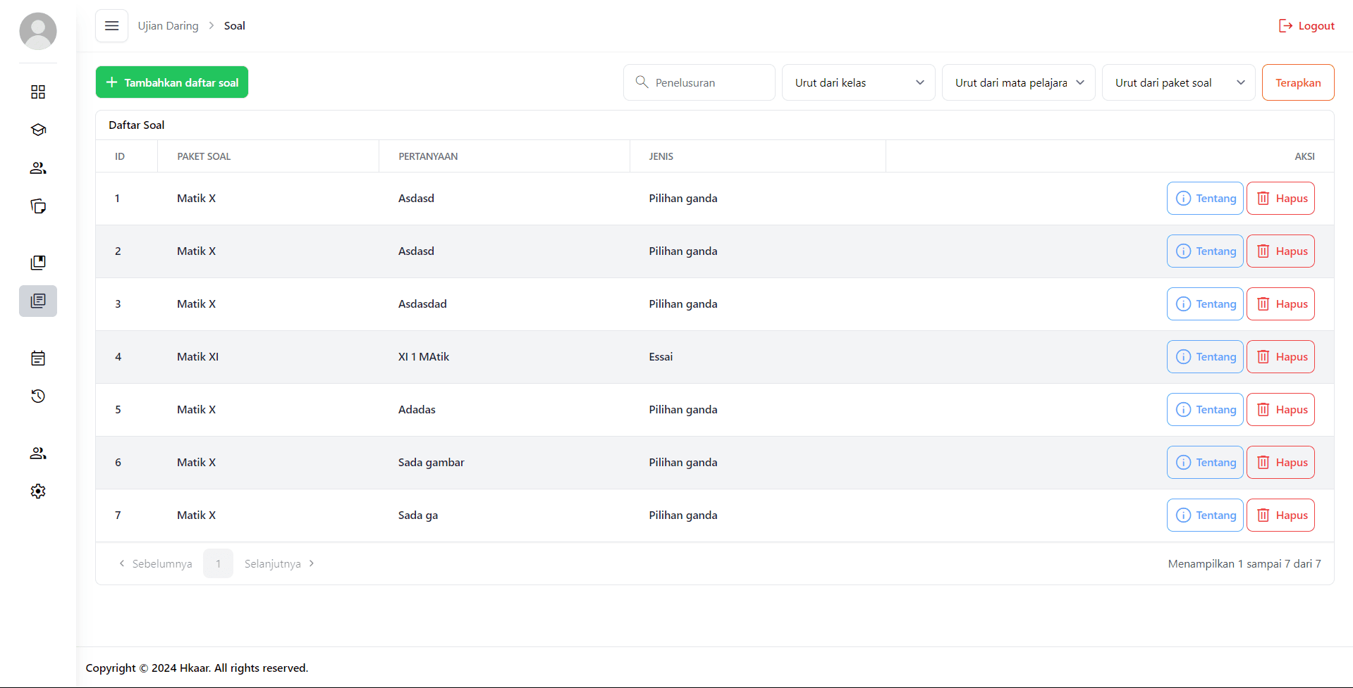1353x688 pixels.
Task: Select the highlighted question list sidebar icon
Action: pos(38,301)
